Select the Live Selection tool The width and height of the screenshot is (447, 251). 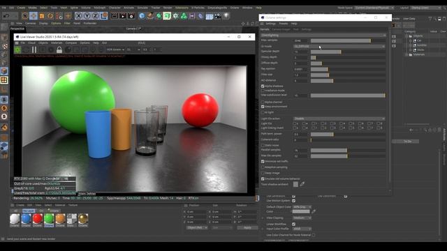tap(25, 16)
